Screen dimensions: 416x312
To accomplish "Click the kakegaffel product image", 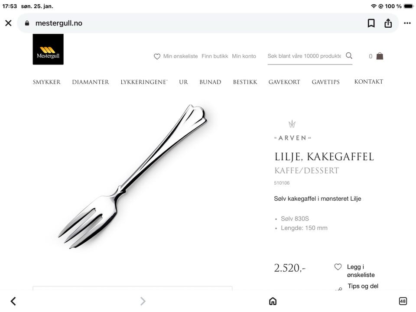I will click(x=133, y=176).
